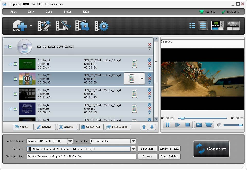Collapse the HOW_TO_TRAIN_YOUR_DRAGON disc tree
This screenshot has height=170, width=247.
tap(6, 47)
